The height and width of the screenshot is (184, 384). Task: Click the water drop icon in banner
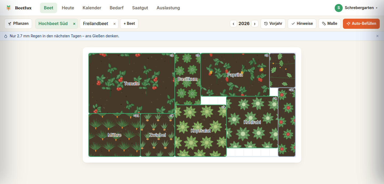[x=6, y=36]
